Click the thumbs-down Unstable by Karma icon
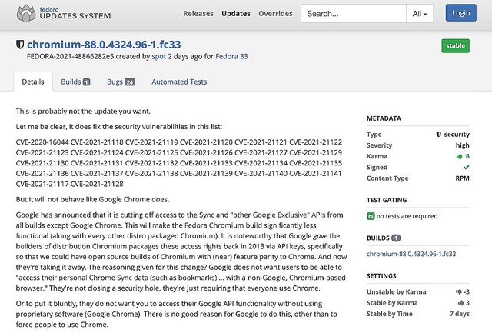The width and height of the screenshot is (492, 333). point(457,292)
